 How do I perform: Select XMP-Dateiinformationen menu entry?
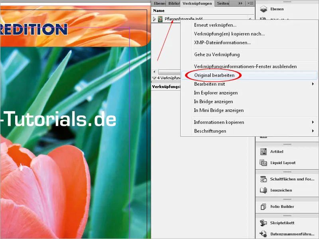(249, 43)
